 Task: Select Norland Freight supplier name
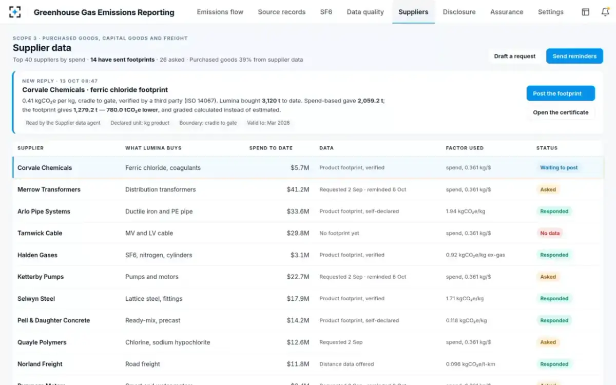point(40,364)
